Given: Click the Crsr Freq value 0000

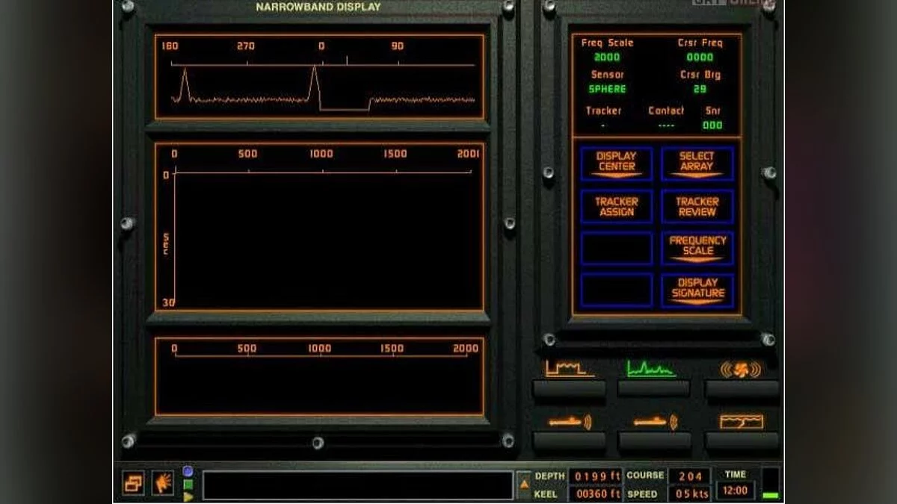Looking at the screenshot, I should [700, 57].
